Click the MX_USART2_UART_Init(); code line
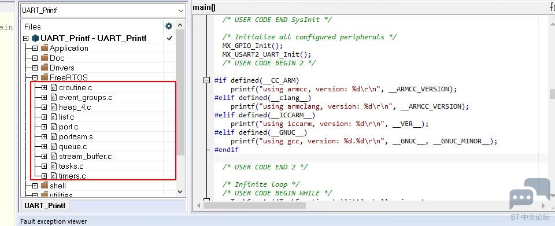This screenshot has width=555, height=226. 267,54
